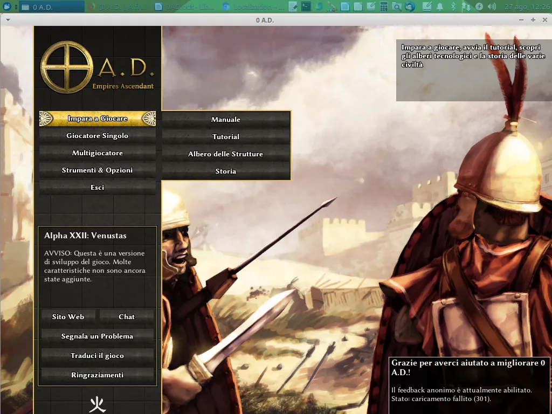
Task: Click the AVVISO development warning text
Action: [95, 266]
